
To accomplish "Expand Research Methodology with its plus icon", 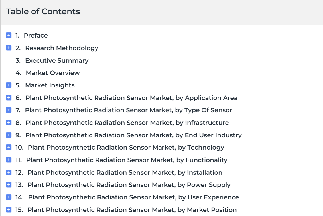I will pyautogui.click(x=9, y=48).
